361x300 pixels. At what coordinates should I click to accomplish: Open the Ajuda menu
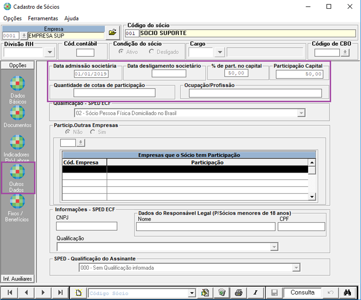[71, 18]
